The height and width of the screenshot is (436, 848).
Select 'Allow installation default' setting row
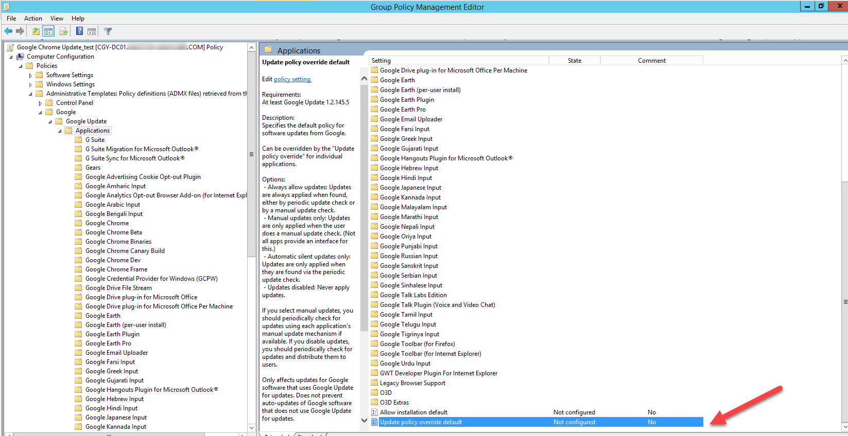[536, 412]
